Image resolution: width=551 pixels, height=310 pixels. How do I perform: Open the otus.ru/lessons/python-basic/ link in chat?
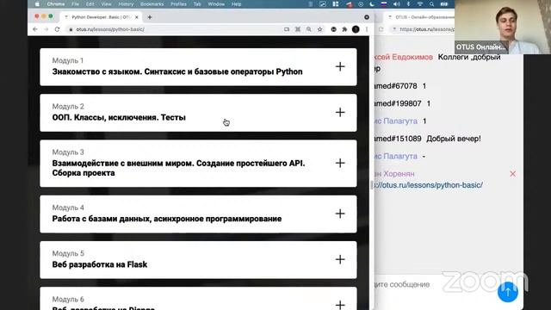point(429,185)
